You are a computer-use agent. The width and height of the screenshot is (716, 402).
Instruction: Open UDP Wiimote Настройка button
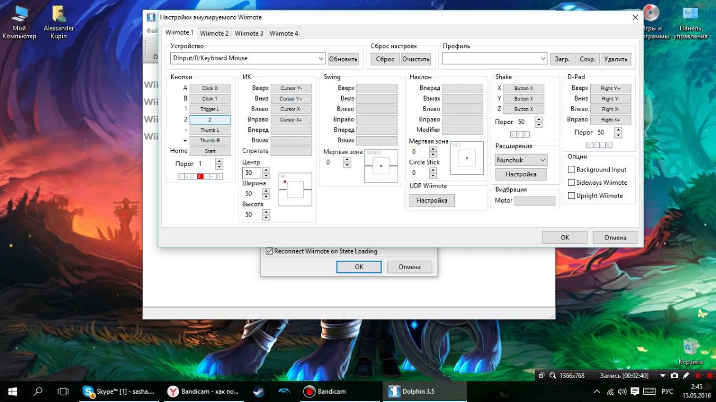432,200
